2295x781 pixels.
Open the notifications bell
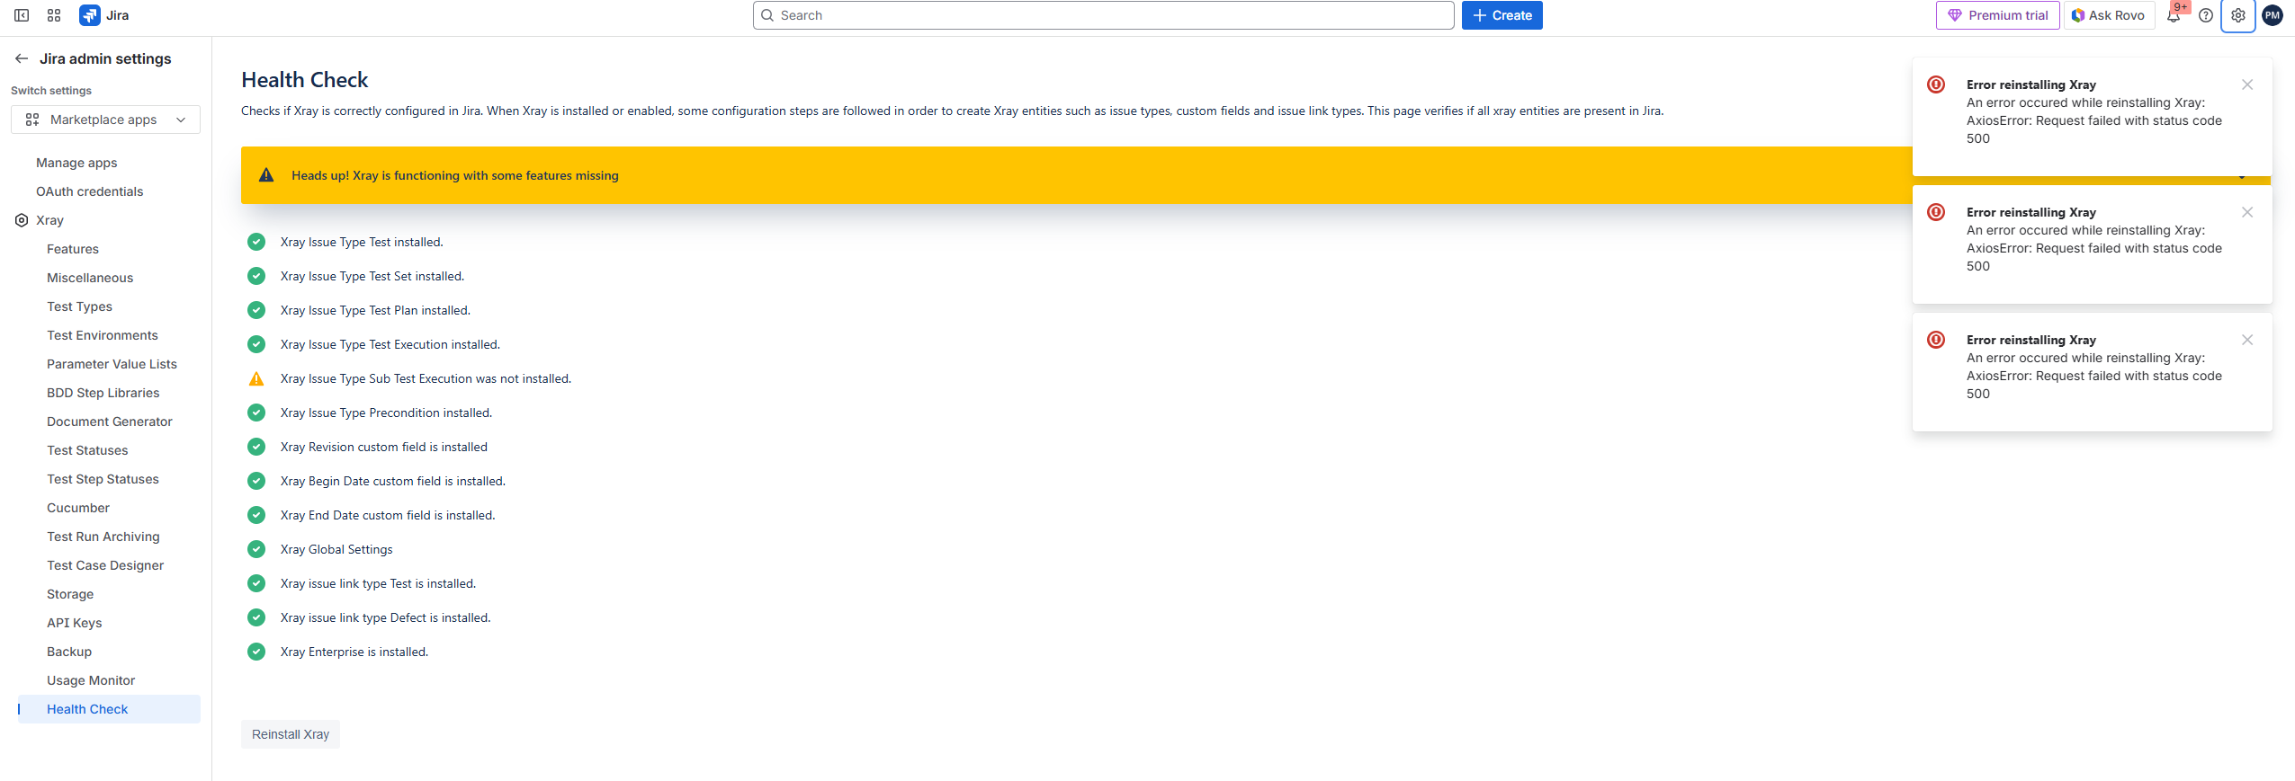[2174, 15]
